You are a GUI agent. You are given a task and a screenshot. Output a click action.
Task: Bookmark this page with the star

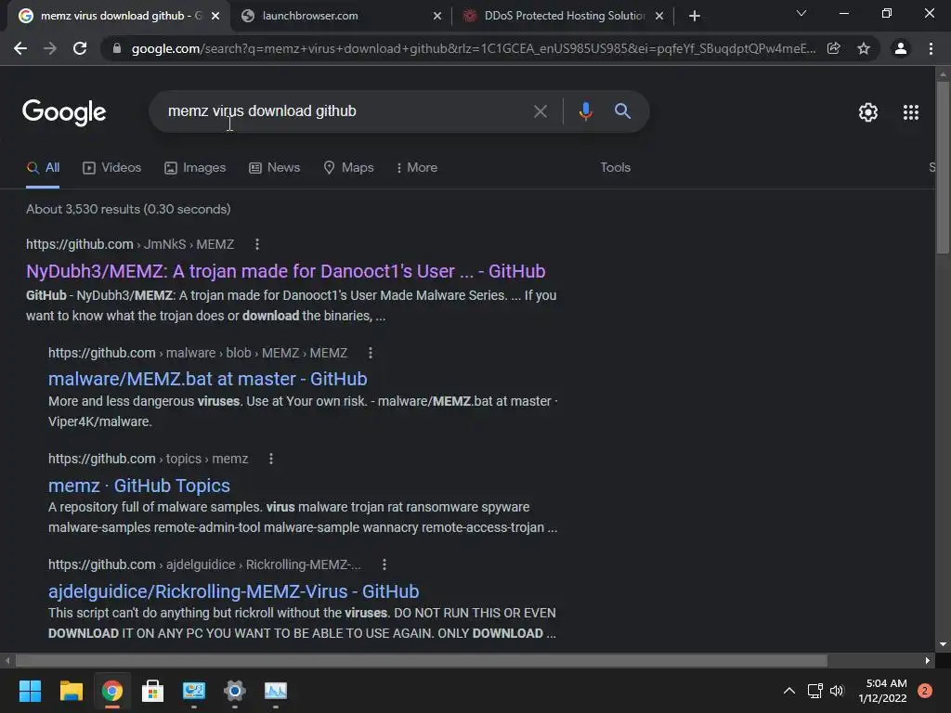(864, 48)
